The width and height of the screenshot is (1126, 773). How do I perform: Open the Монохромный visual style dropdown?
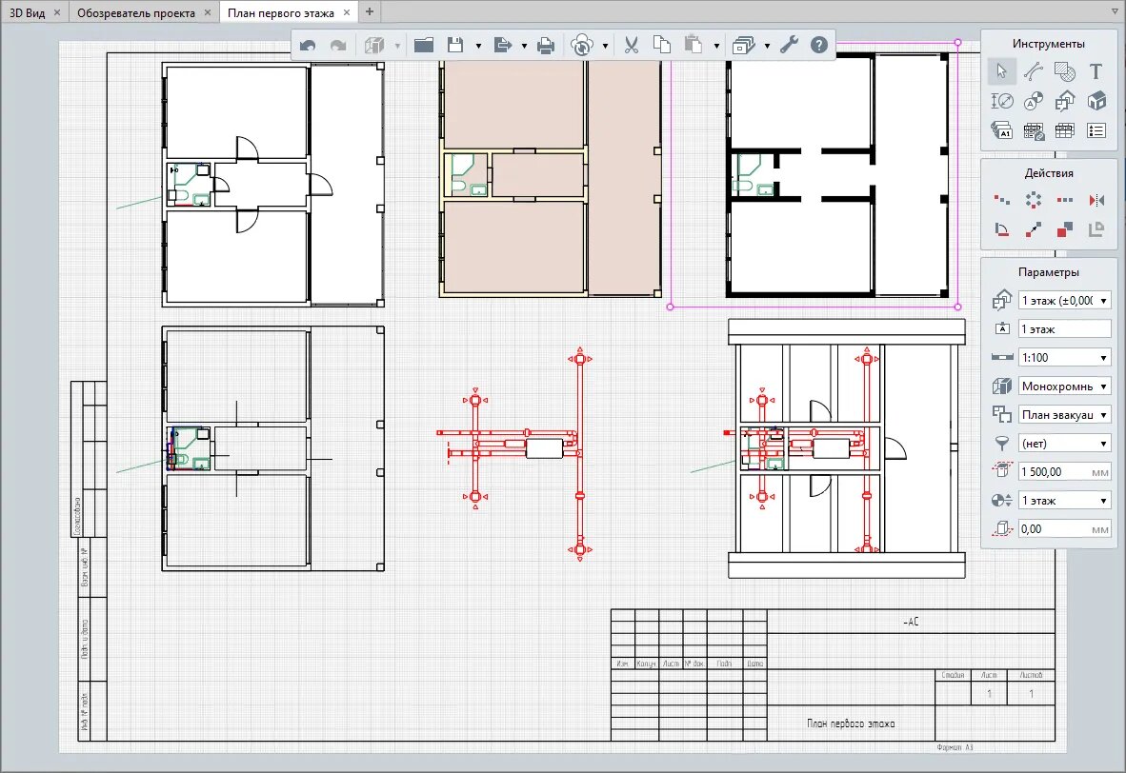coord(1064,386)
